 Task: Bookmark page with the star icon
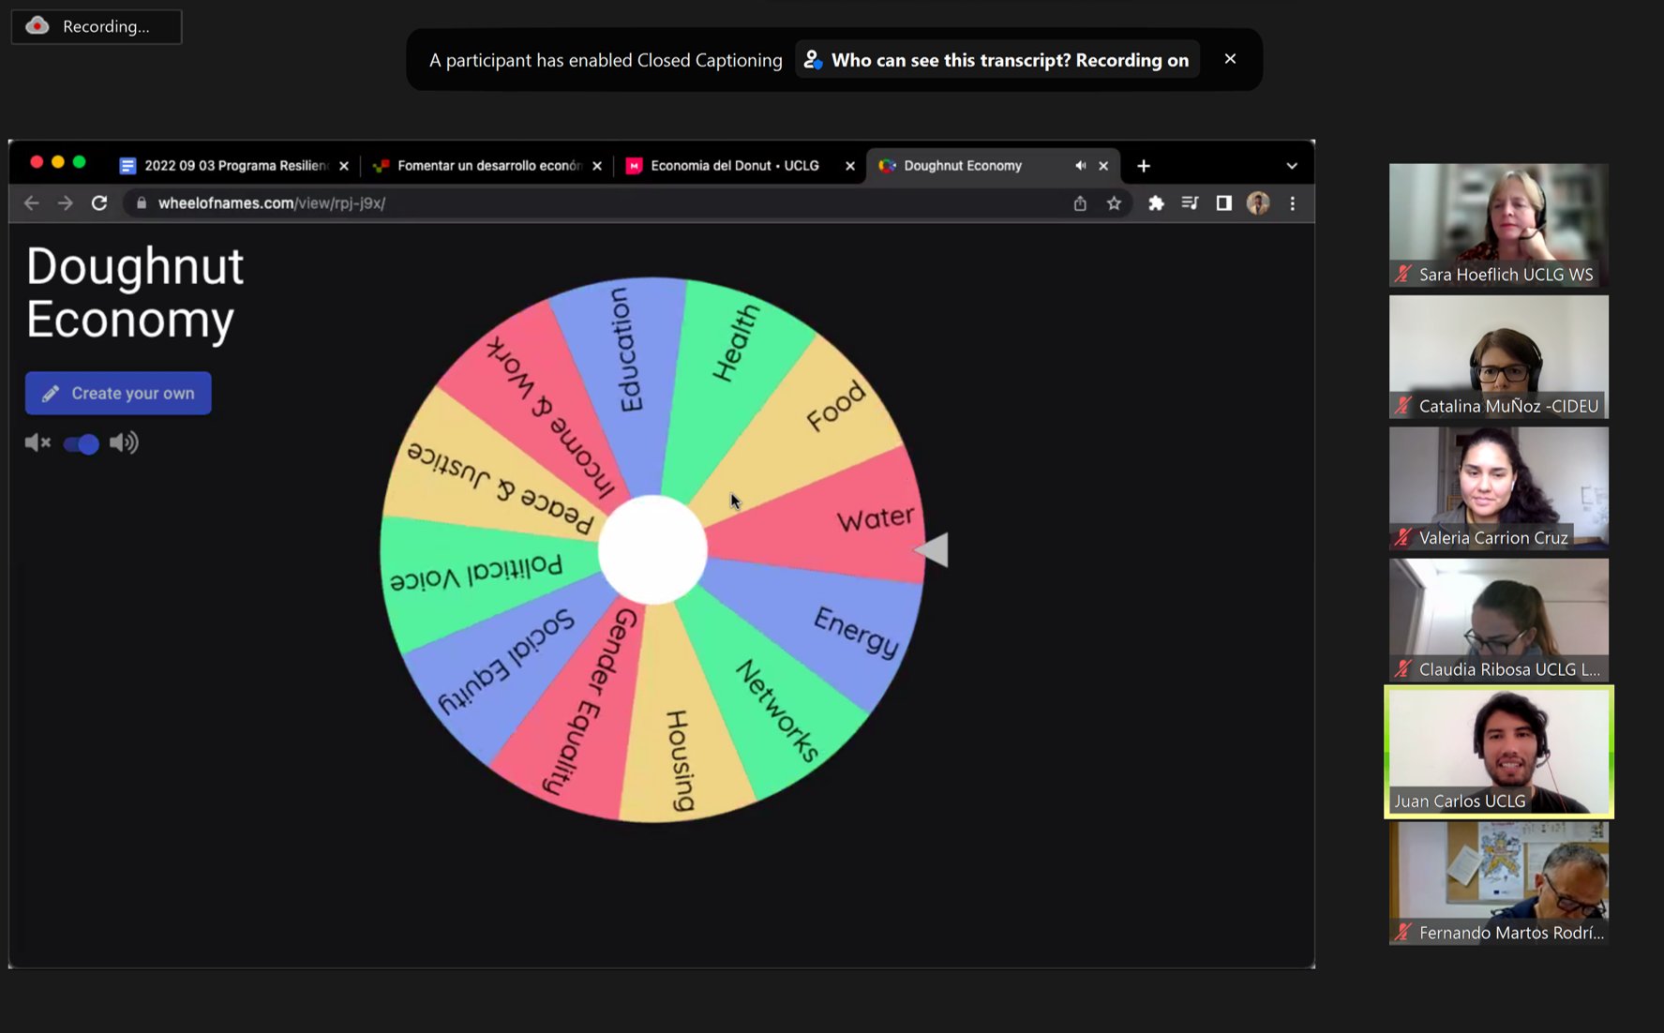tap(1114, 203)
